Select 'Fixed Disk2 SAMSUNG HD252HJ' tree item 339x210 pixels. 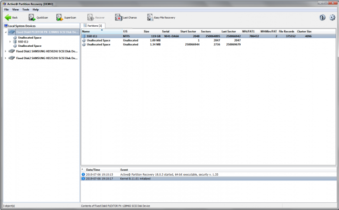point(47,58)
